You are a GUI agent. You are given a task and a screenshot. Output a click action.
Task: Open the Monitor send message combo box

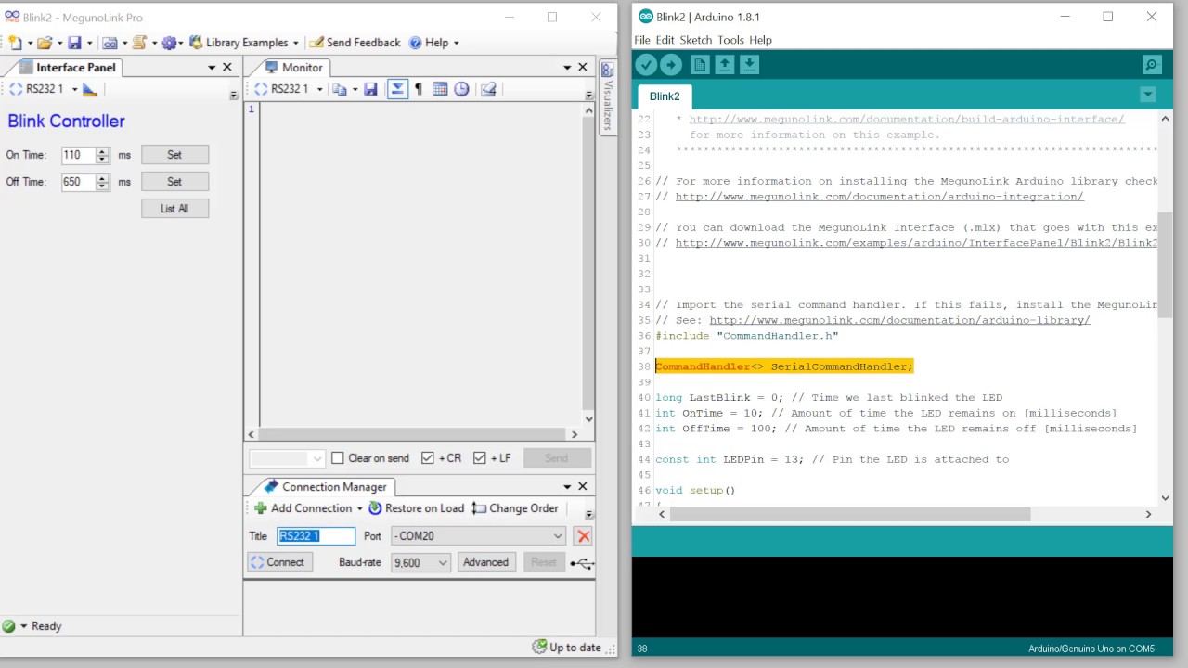pos(287,458)
